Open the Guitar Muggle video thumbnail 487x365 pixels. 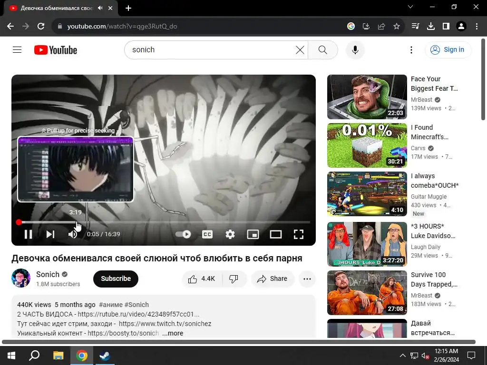[x=367, y=194]
